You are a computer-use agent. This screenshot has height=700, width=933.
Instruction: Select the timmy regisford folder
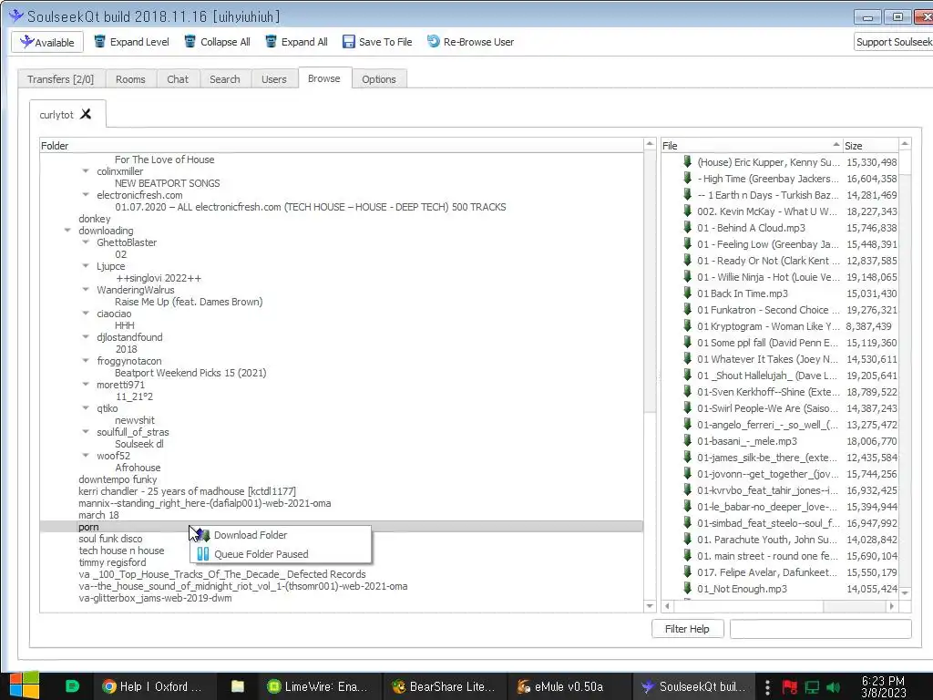(x=112, y=562)
